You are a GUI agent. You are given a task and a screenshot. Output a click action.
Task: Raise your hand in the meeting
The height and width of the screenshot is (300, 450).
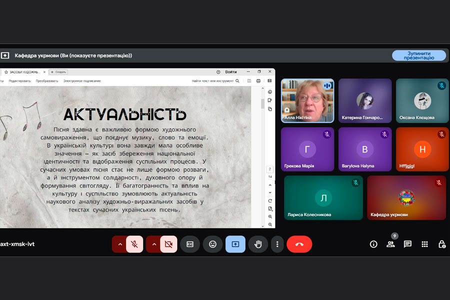coord(258,244)
